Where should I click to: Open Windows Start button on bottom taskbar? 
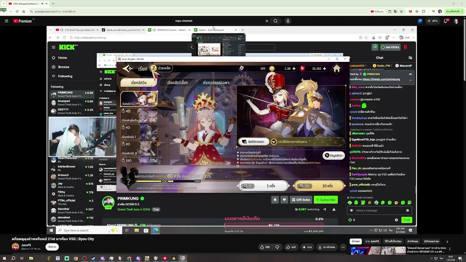tap(4, 258)
